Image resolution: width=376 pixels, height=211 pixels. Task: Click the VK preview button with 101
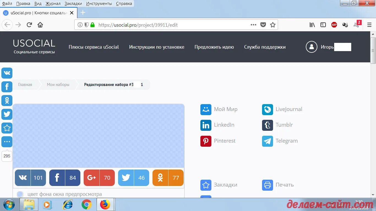click(x=30, y=178)
